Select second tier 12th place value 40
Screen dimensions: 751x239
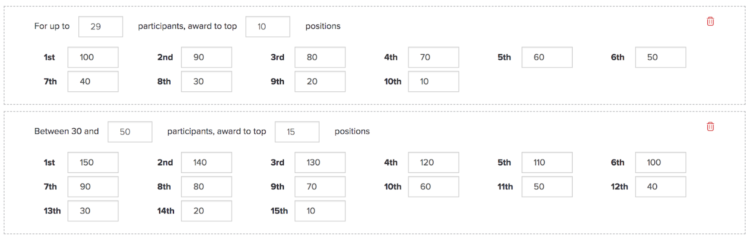click(x=660, y=186)
